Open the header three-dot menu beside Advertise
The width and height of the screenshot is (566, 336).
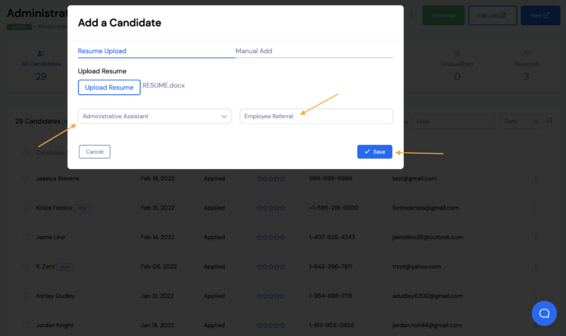[411, 14]
